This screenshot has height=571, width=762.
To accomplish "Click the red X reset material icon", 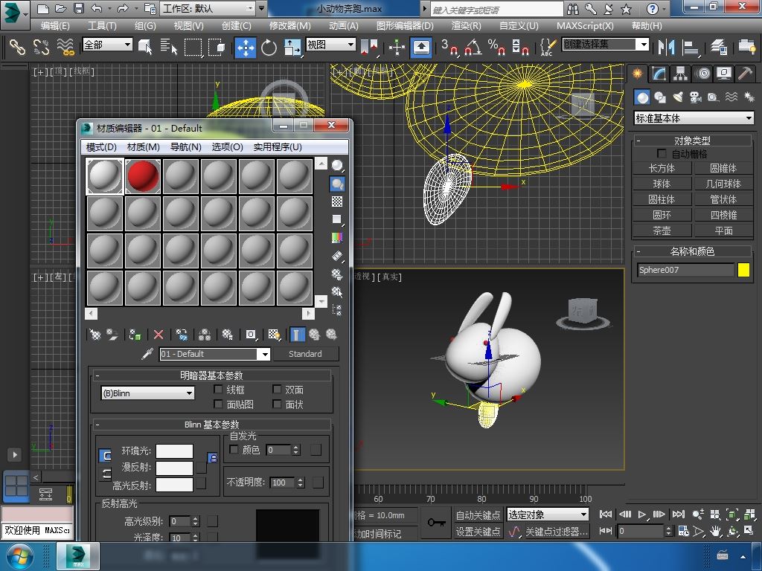I will 159,335.
